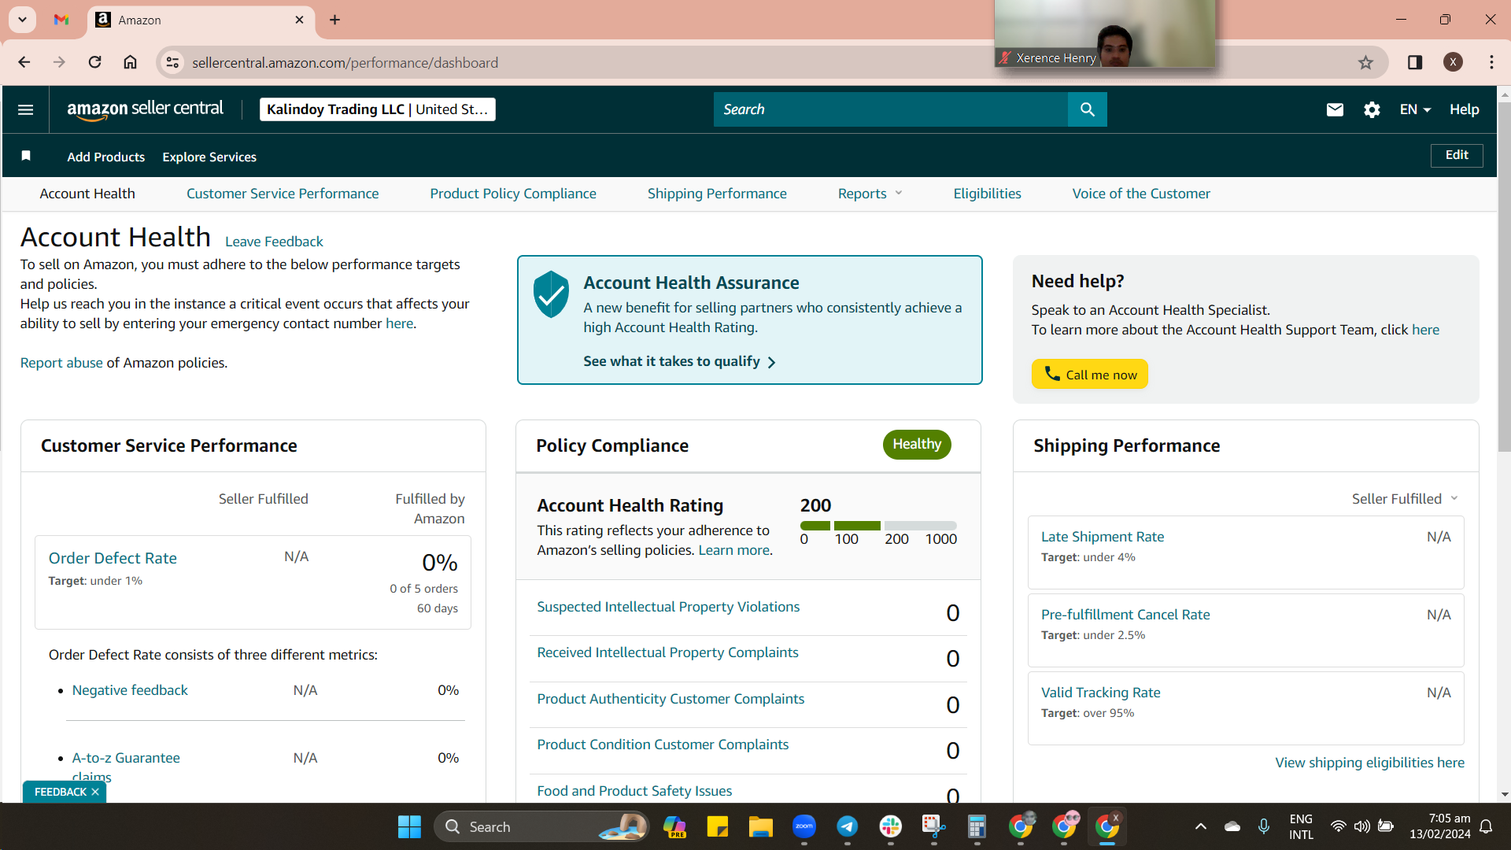Click the bookmark flag icon
This screenshot has height=850, width=1511.
[x=26, y=156]
